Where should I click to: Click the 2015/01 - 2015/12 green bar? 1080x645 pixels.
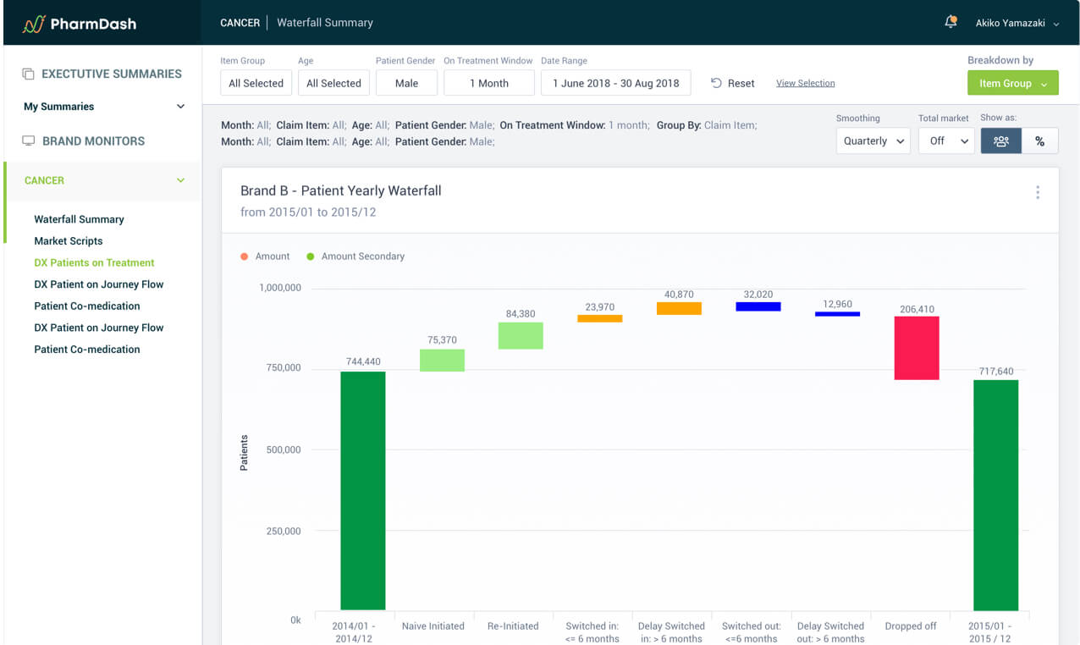tap(995, 495)
